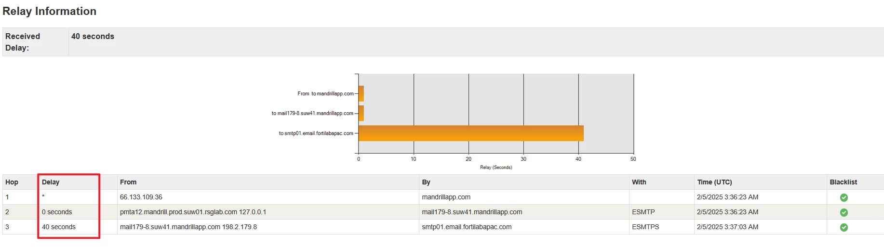Click the blacklist checkmark icon for hop 1
This screenshot has height=247, width=884.
click(x=844, y=197)
